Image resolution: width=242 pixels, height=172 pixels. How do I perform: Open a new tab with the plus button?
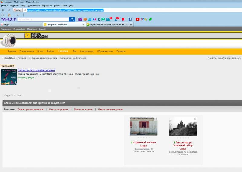131,24
